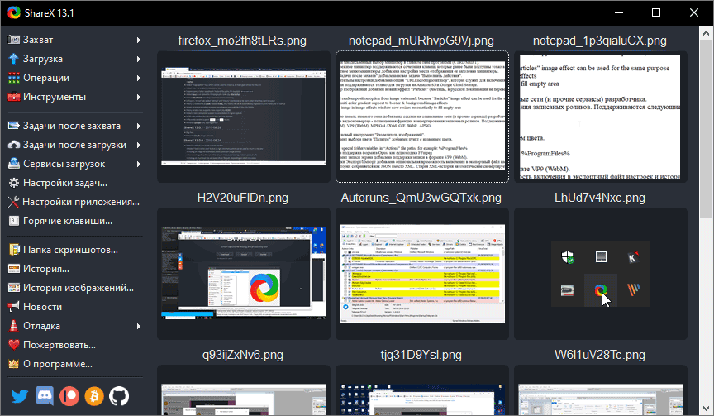Click the Операции grid icon
714x416 pixels.
14,78
